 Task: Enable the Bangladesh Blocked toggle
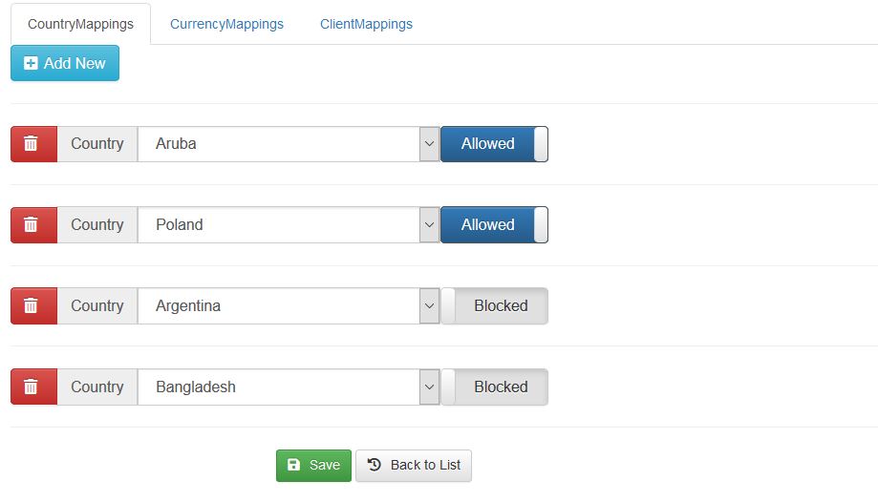pyautogui.click(x=494, y=387)
